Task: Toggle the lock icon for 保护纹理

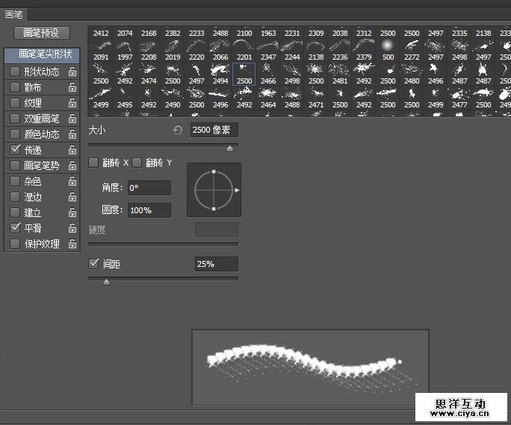Action: 72,244
